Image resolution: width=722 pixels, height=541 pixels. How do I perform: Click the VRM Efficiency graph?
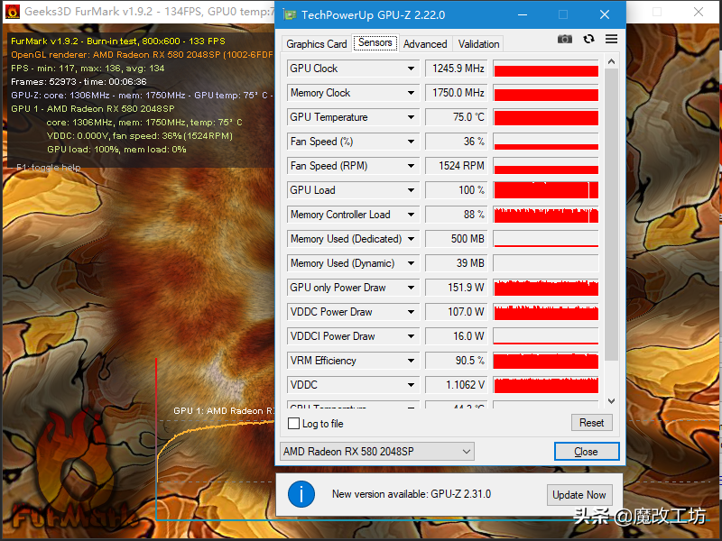(x=546, y=362)
